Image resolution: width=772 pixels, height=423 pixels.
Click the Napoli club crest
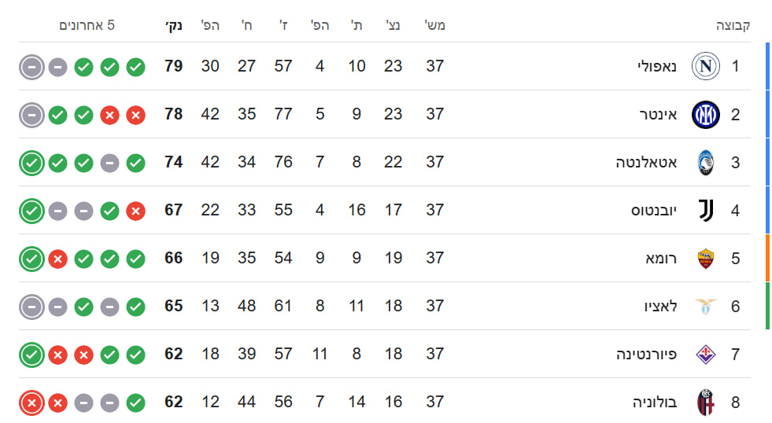(706, 67)
